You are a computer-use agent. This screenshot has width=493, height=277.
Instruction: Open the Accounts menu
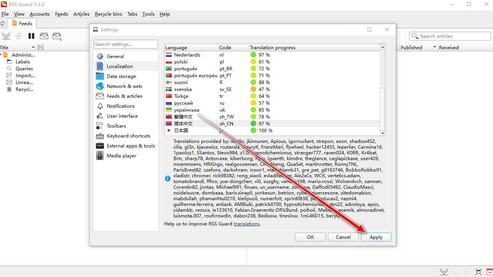tap(40, 14)
